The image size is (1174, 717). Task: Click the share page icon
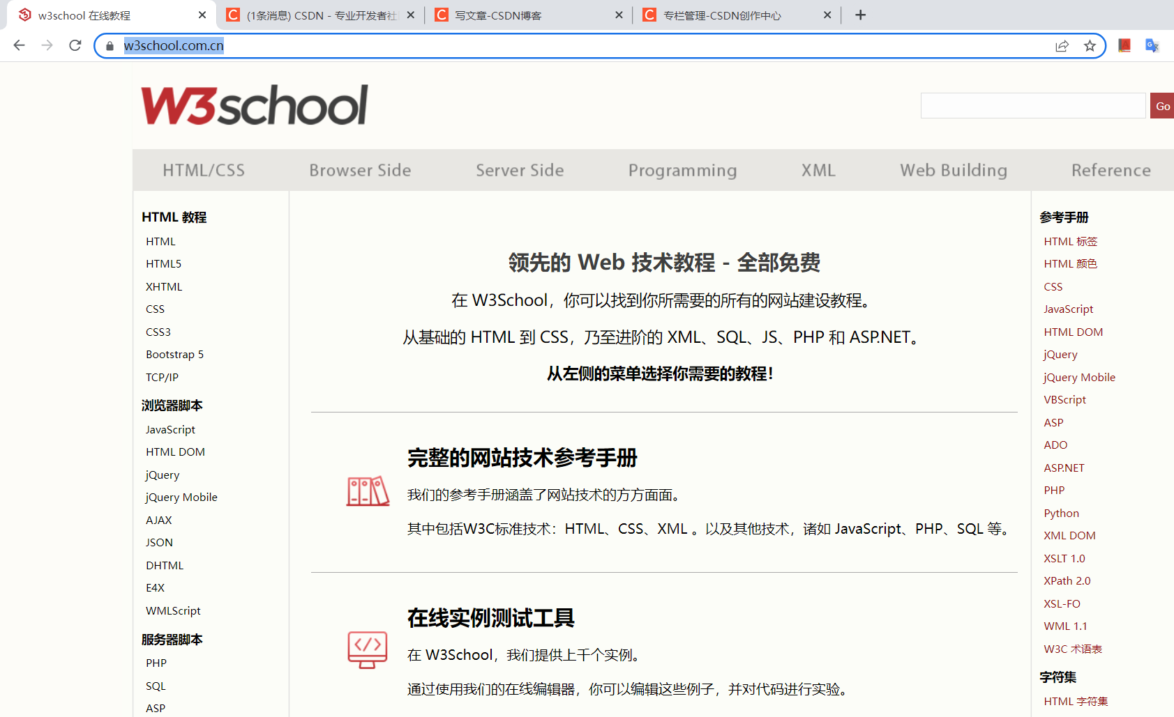point(1062,46)
